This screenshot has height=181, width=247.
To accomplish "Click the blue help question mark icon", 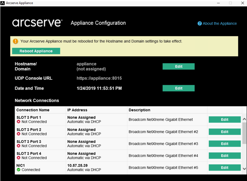I will (x=200, y=23).
